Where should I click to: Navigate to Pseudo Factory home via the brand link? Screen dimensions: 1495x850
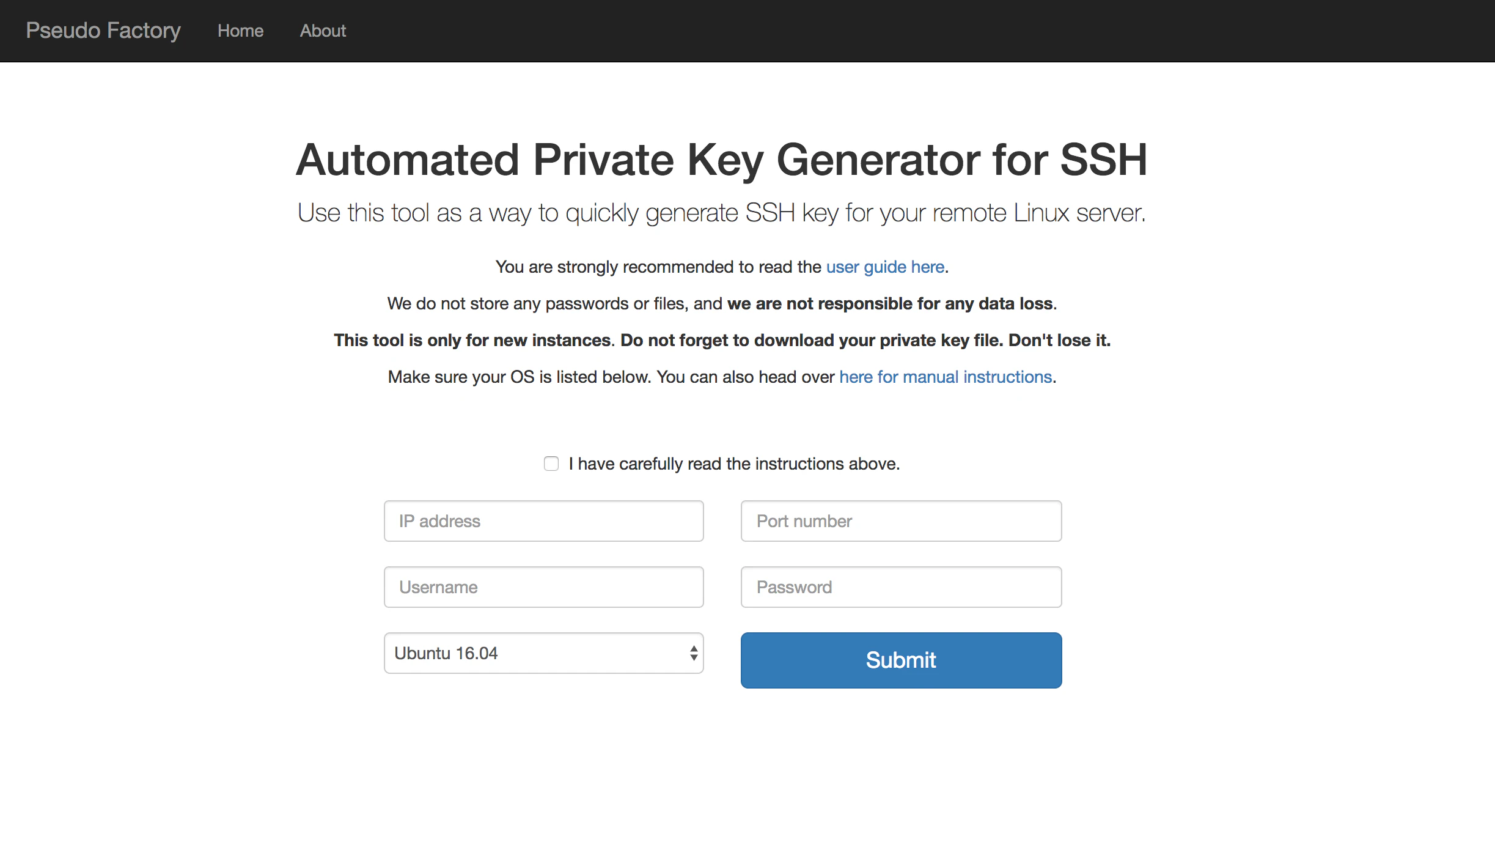click(x=103, y=31)
